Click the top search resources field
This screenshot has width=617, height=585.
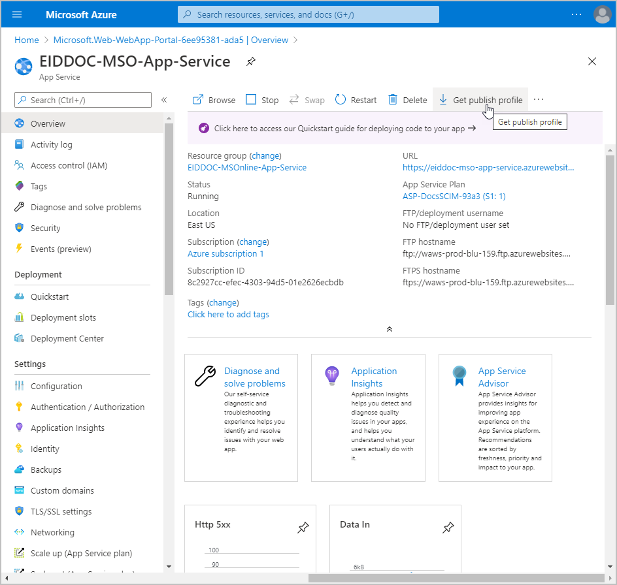point(308,14)
